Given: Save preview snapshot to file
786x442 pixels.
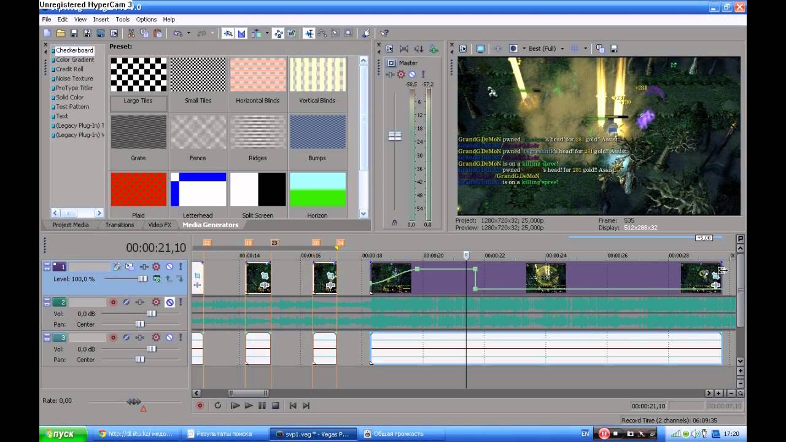Looking at the screenshot, I should (x=614, y=48).
